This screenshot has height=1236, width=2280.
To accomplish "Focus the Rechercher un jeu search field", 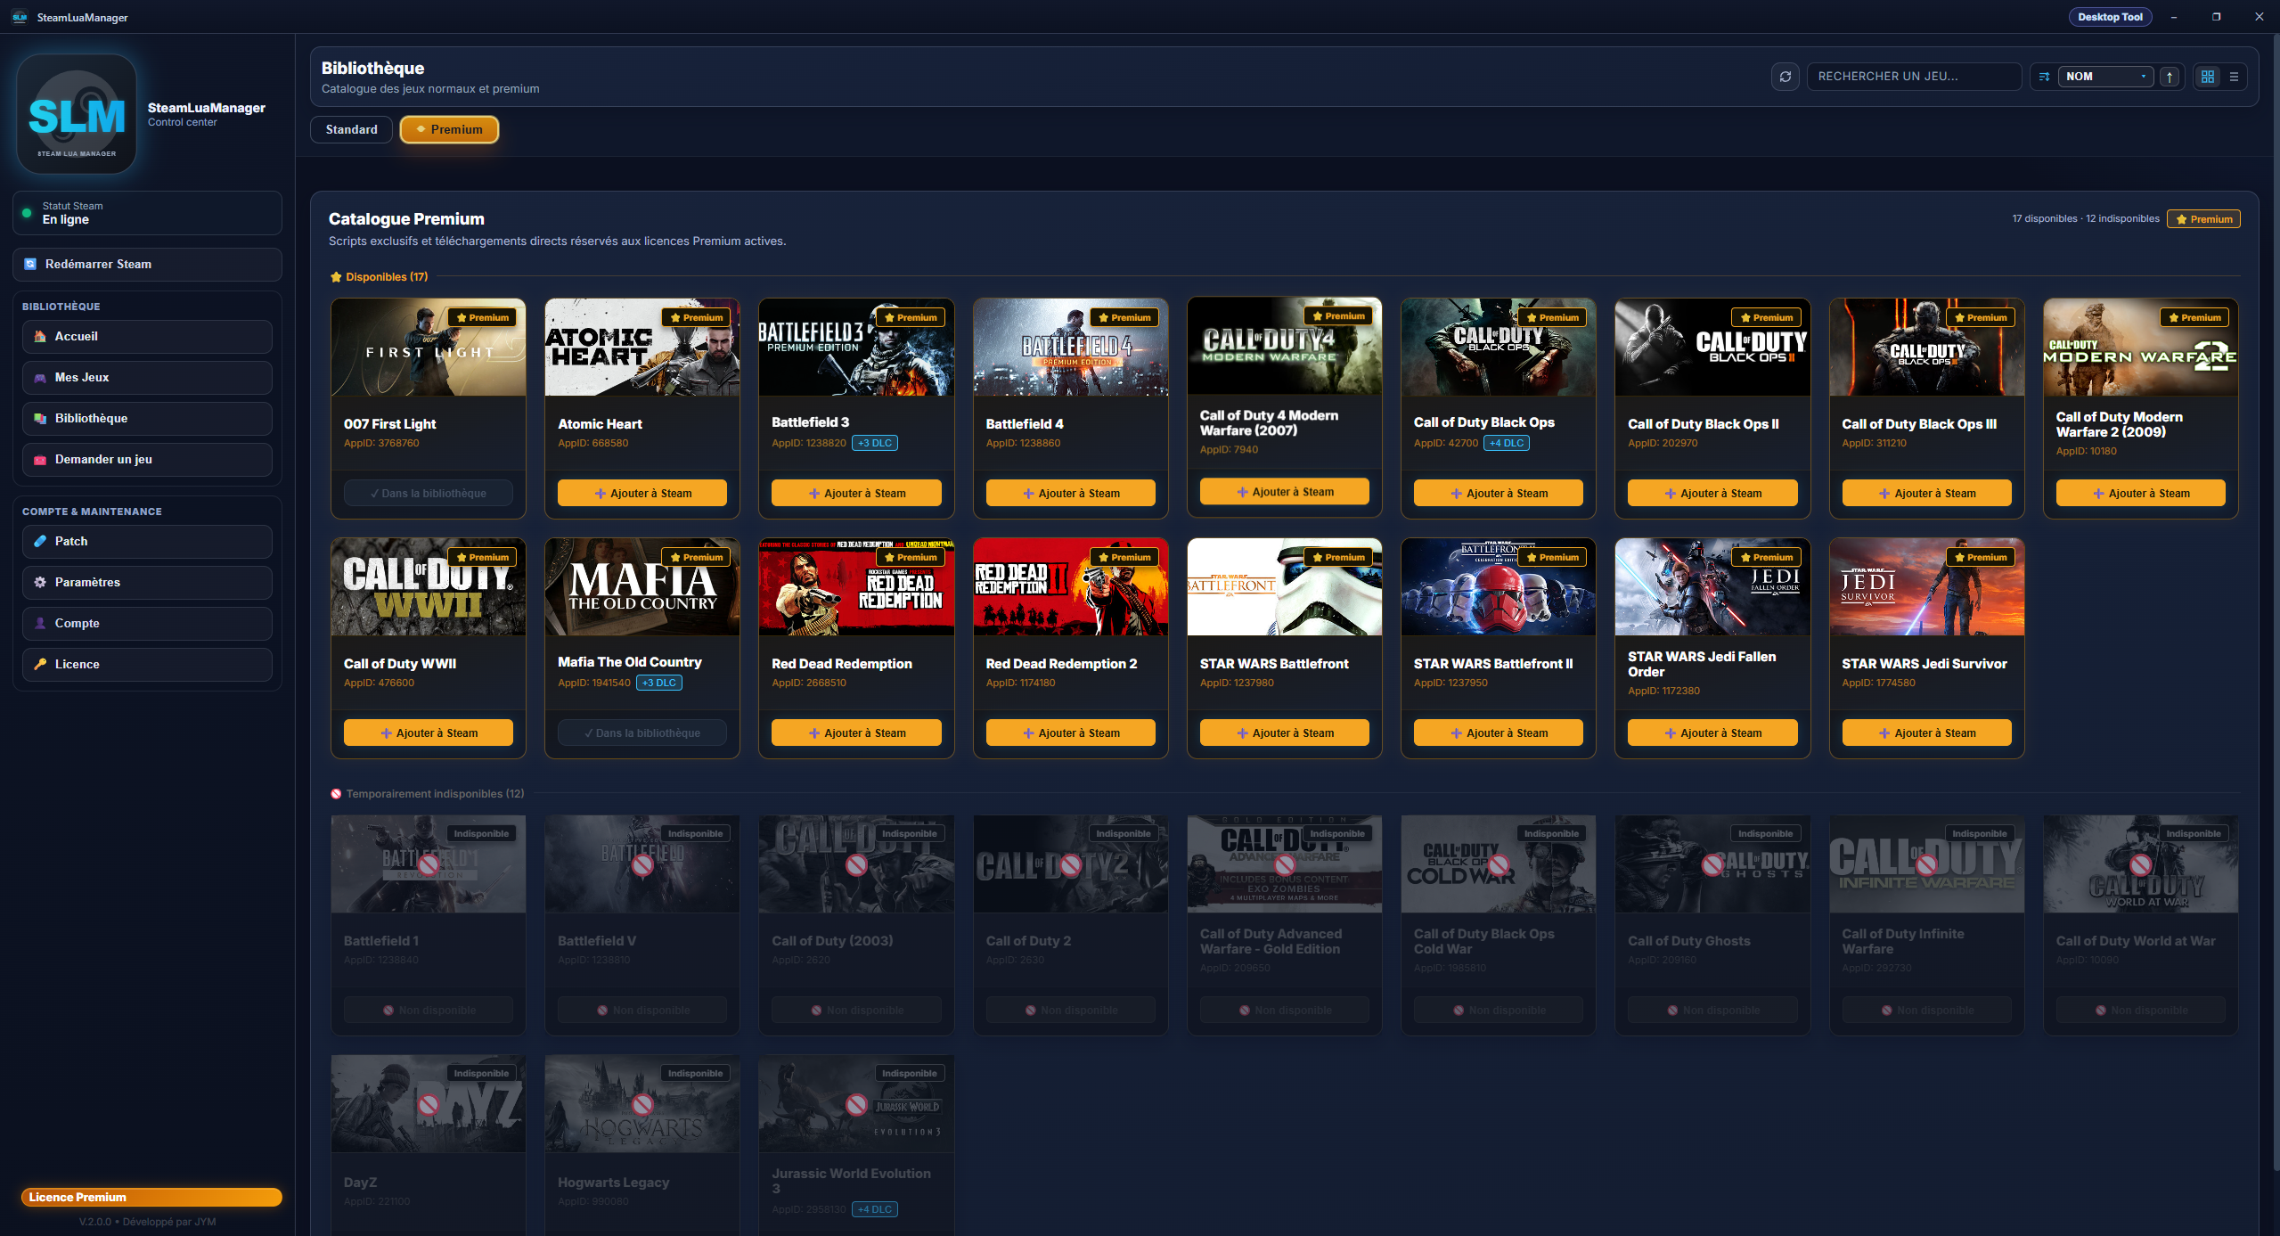I will (x=1914, y=77).
